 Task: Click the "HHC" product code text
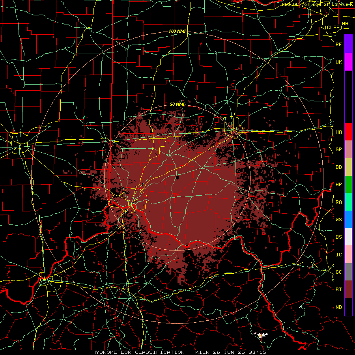(347, 24)
